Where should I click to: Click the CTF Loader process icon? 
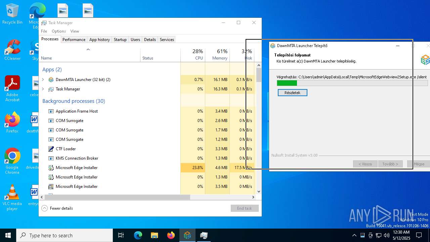51,149
